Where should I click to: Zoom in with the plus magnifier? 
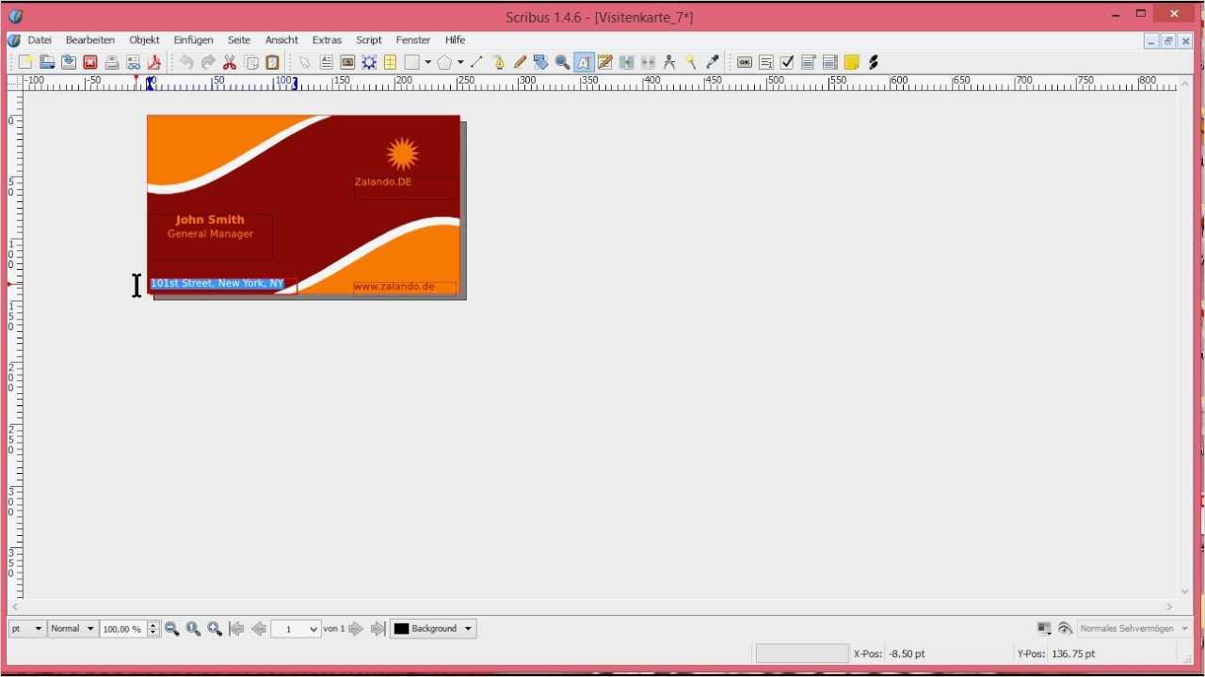click(x=215, y=629)
